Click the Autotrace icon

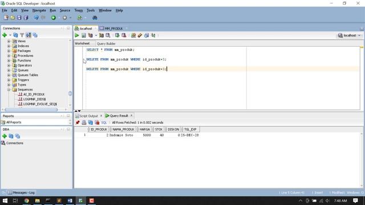coord(102,35)
